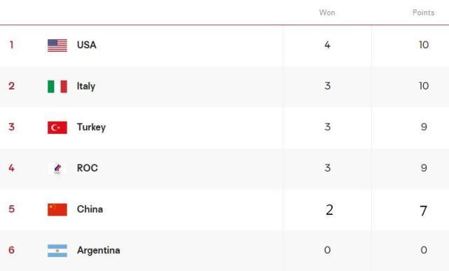Open the USA team link
The width and height of the screenshot is (449, 271).
point(86,45)
